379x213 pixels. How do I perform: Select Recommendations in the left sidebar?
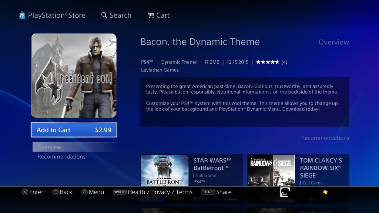(x=61, y=157)
